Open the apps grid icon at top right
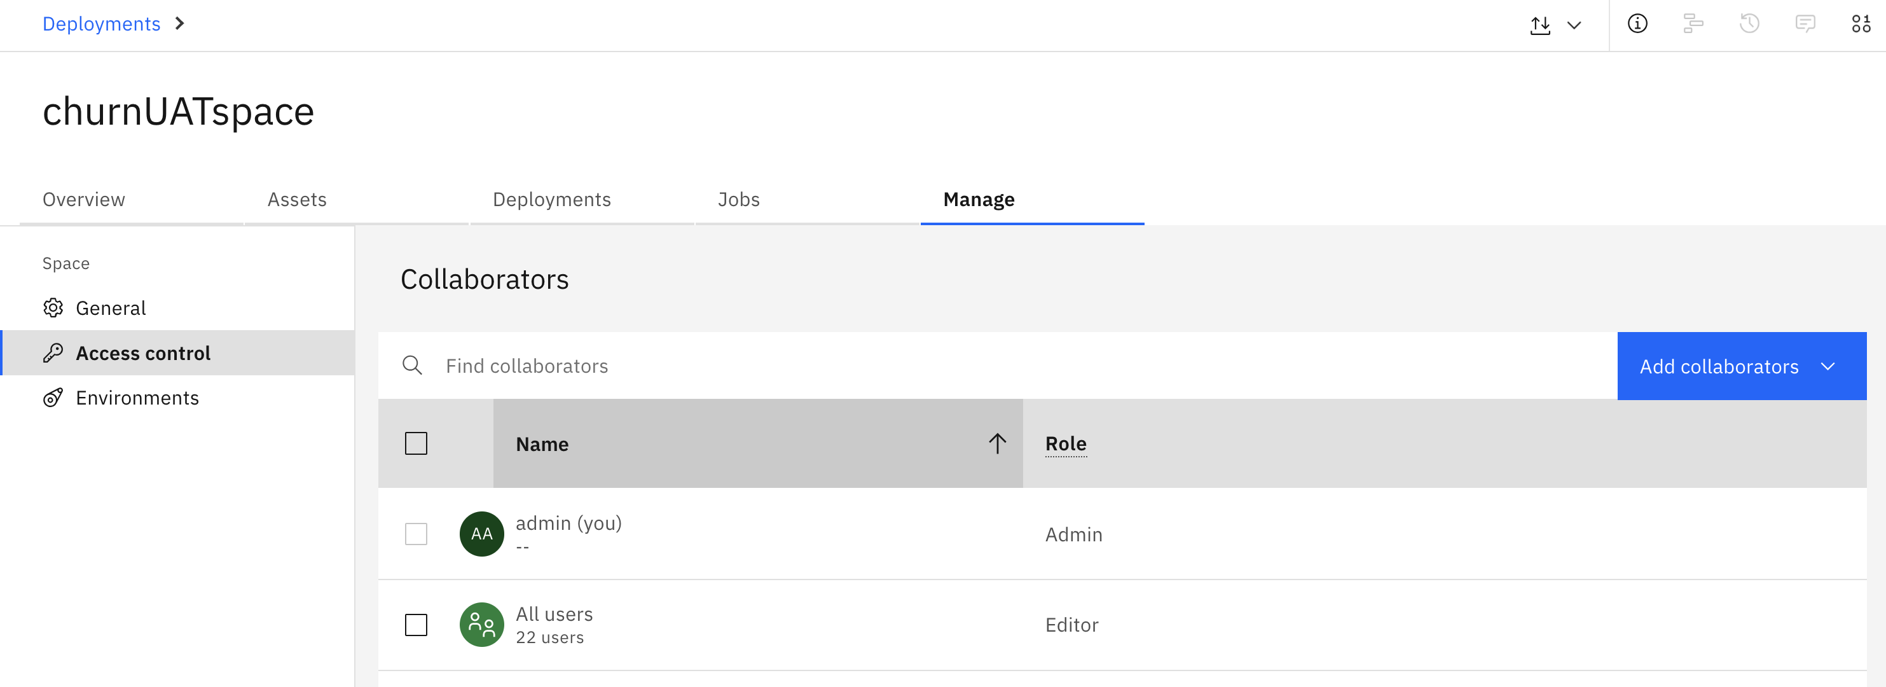Image resolution: width=1886 pixels, height=687 pixels. point(1861,24)
